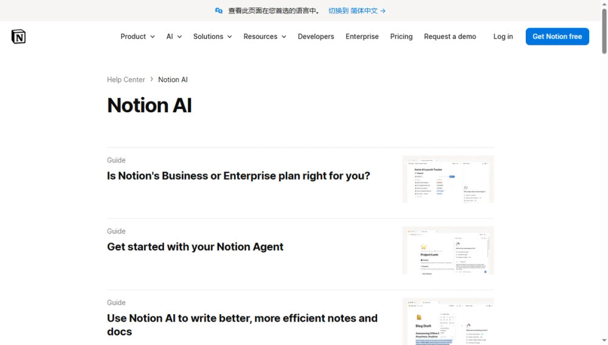608x345 pixels.
Task: Click the translation language icon in banner
Action: coord(219,11)
